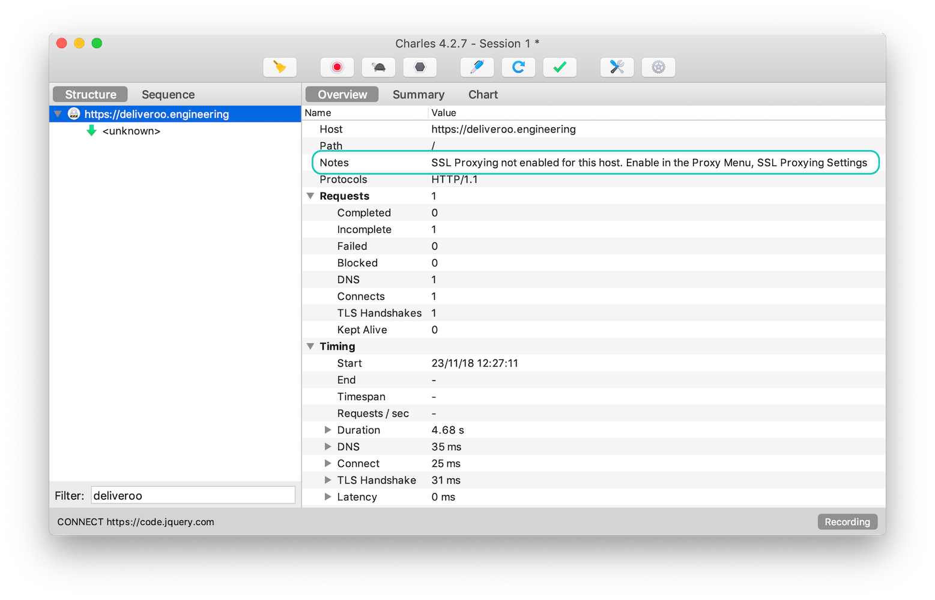The width and height of the screenshot is (935, 600).
Task: Select the Duration value 4.68 s
Action: pyautogui.click(x=447, y=430)
